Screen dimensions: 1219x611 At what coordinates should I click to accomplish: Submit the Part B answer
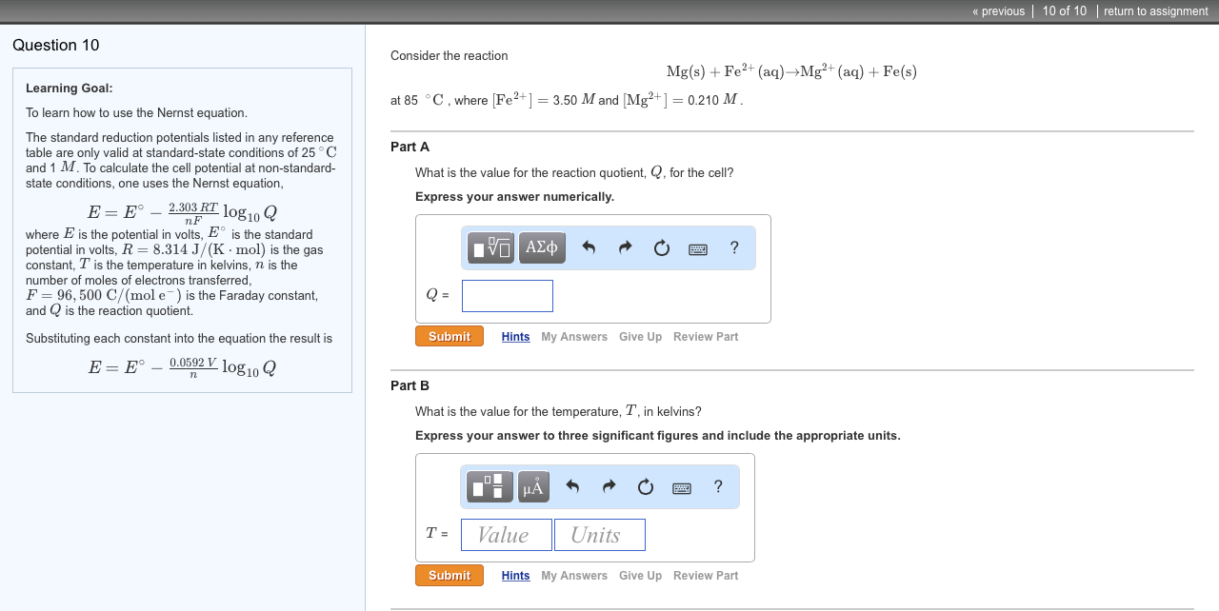coord(449,575)
